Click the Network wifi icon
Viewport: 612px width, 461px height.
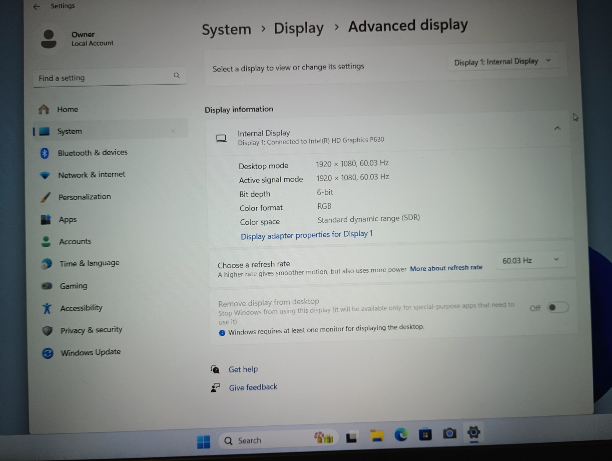(x=45, y=175)
